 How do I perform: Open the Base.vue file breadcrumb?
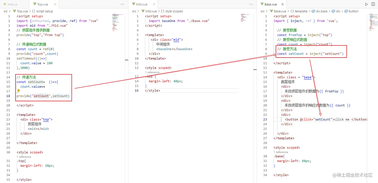coord(278,11)
